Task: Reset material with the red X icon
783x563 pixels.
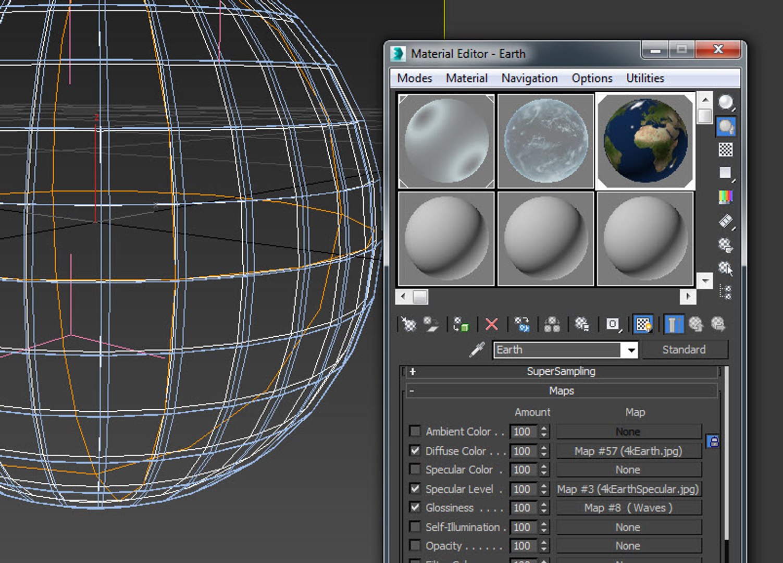Action: click(x=491, y=324)
